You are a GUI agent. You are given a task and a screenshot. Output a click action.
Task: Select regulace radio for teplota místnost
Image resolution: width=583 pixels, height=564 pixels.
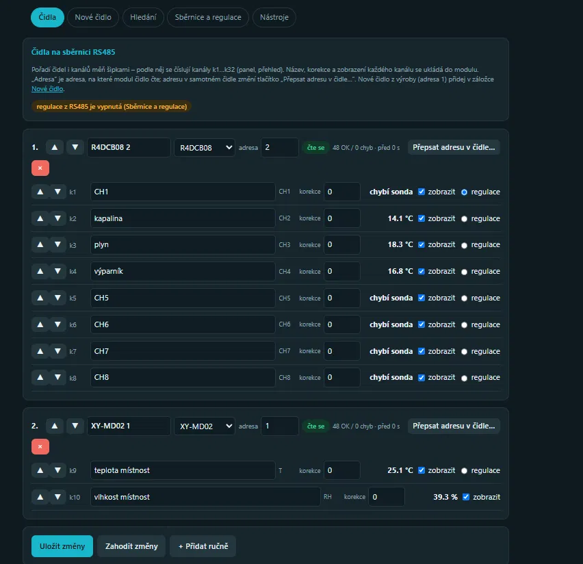[464, 471]
